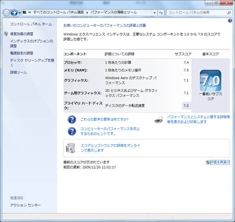This screenshot has width=235, height=222.
Task: Expand the breadcrumb separator arrow
Action: [x=87, y=13]
